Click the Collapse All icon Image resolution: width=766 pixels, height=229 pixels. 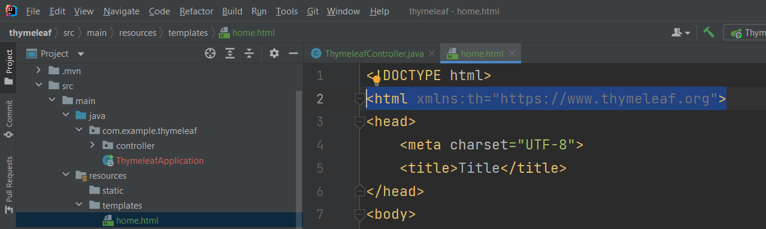coord(249,53)
